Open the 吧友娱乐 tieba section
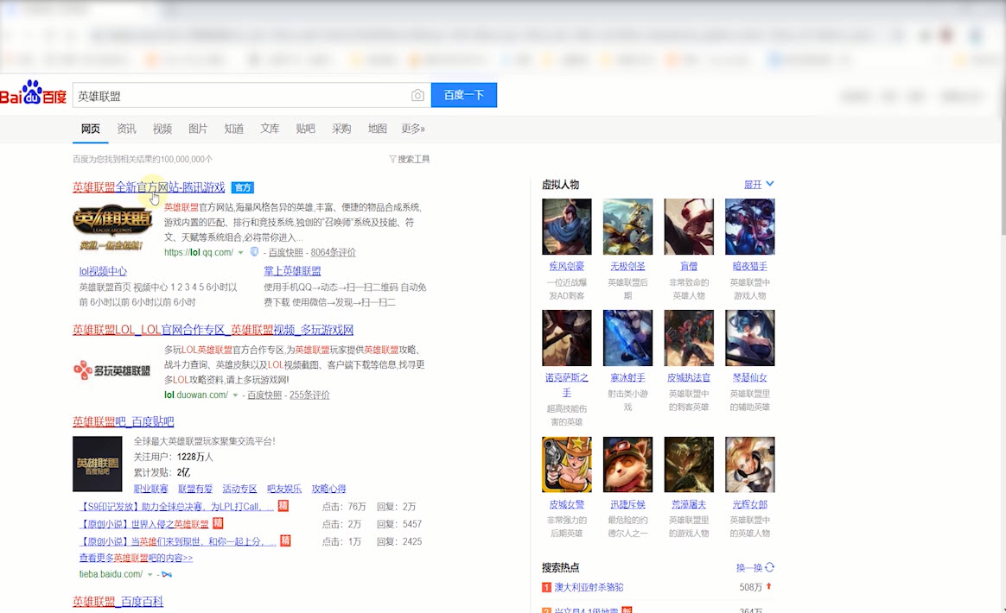Viewport: 1006px width, 613px height. pyautogui.click(x=284, y=489)
